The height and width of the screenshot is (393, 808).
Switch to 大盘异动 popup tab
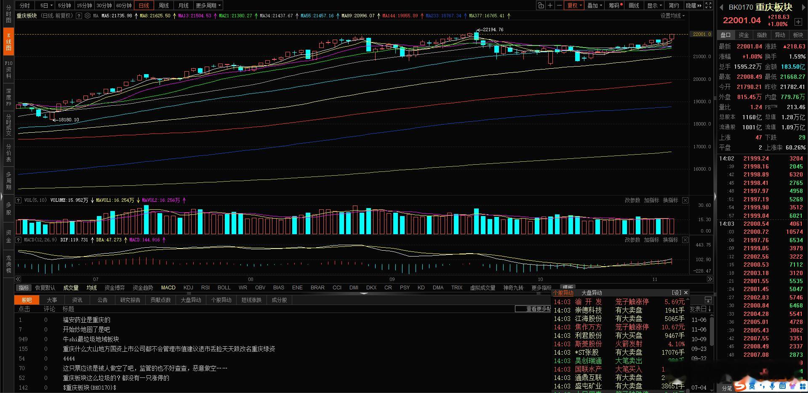[x=592, y=293]
